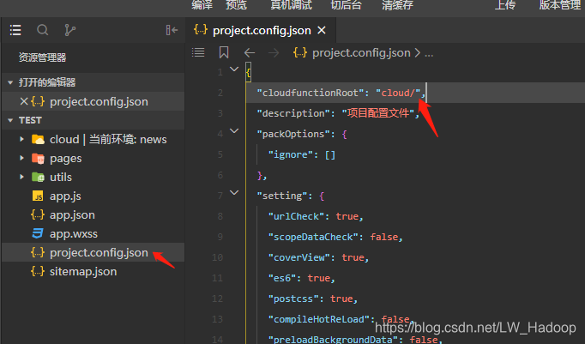The image size is (585, 344).
Task: Click the 真机调试 toolbar button
Action: point(292,4)
